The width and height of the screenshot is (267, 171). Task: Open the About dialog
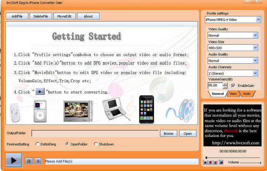(88, 16)
